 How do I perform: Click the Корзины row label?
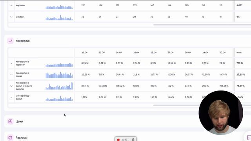(x=20, y=5)
